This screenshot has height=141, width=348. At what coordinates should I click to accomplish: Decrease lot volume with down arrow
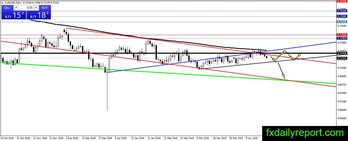[x=16, y=8]
